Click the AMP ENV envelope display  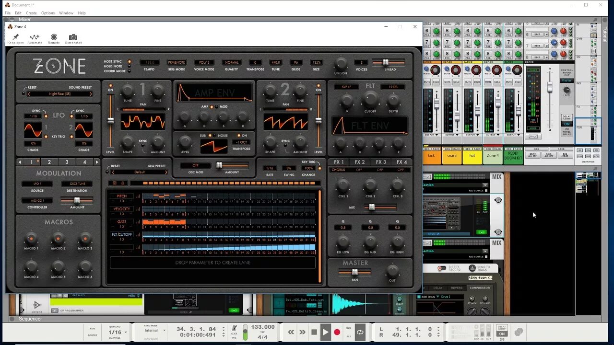tap(214, 93)
